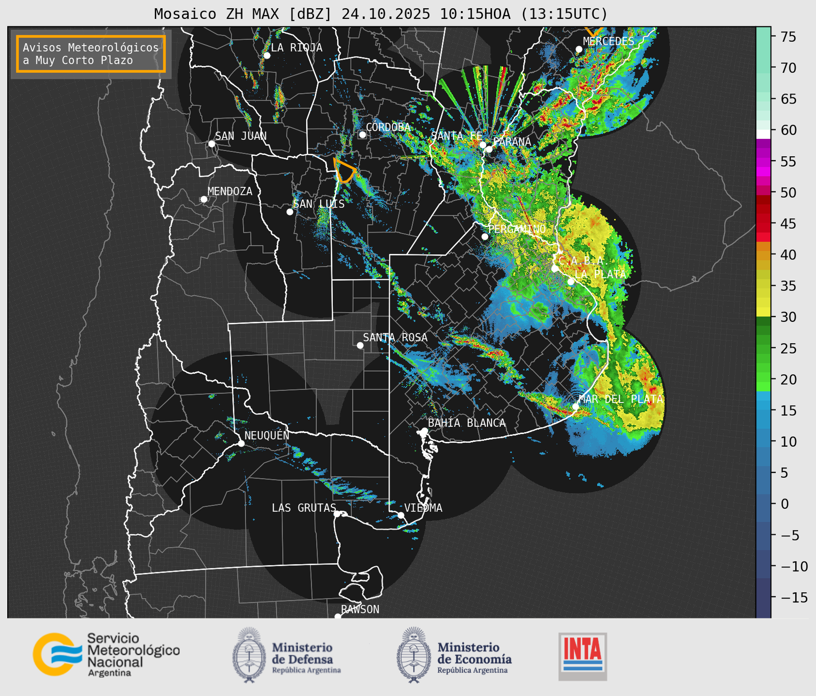Image resolution: width=816 pixels, height=696 pixels.
Task: Click the SANTA ROSA label text
Action: coord(395,337)
